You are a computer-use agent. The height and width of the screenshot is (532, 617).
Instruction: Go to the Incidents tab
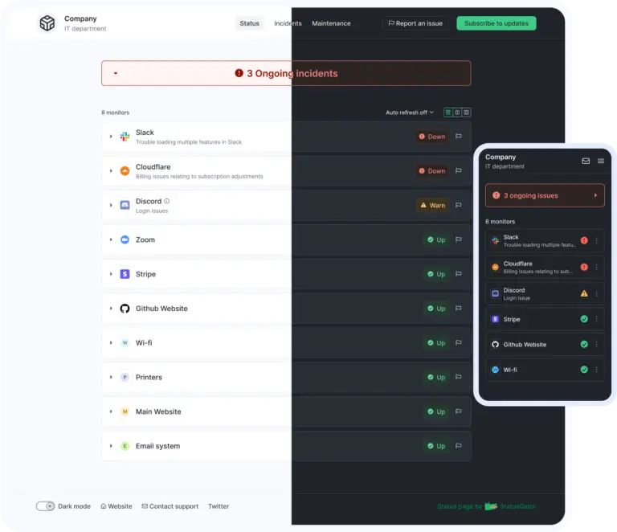pos(288,23)
